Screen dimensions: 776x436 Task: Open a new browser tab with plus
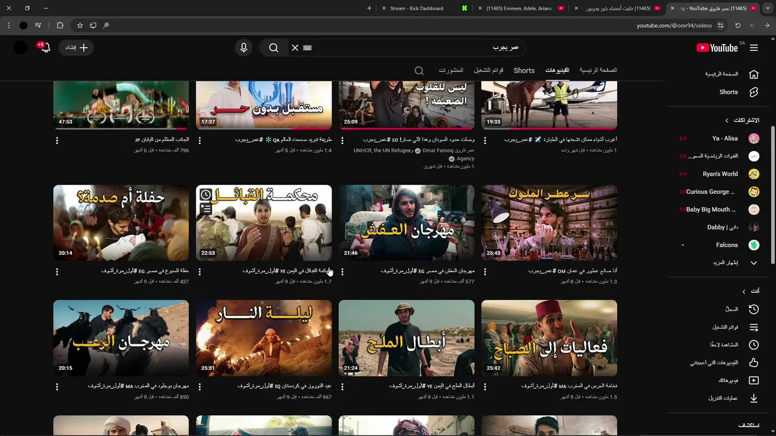[369, 8]
